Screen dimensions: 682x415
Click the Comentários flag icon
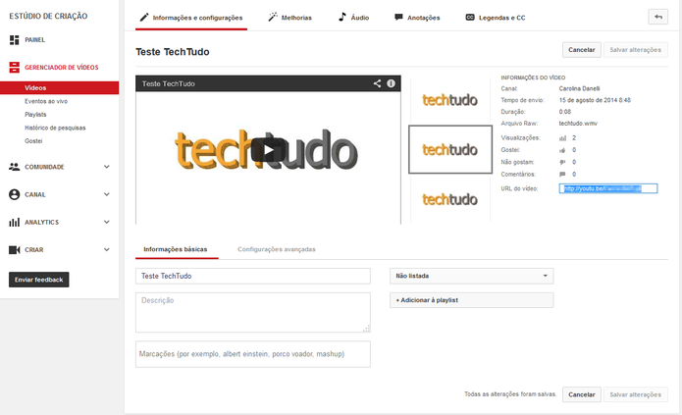[562, 174]
